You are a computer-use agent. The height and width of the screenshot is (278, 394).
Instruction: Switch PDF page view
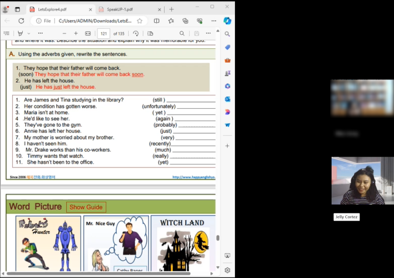pyautogui.click(x=150, y=33)
